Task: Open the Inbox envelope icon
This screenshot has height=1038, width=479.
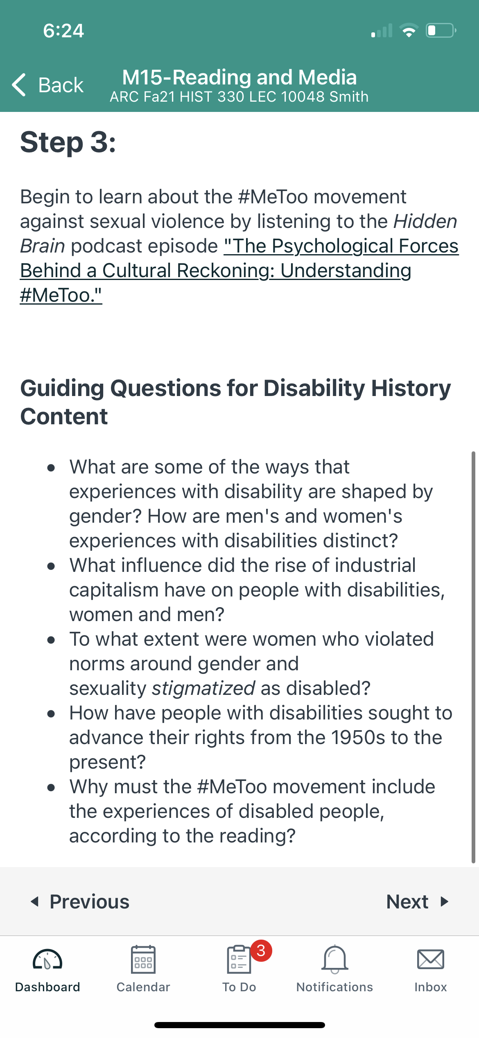Action: (431, 959)
